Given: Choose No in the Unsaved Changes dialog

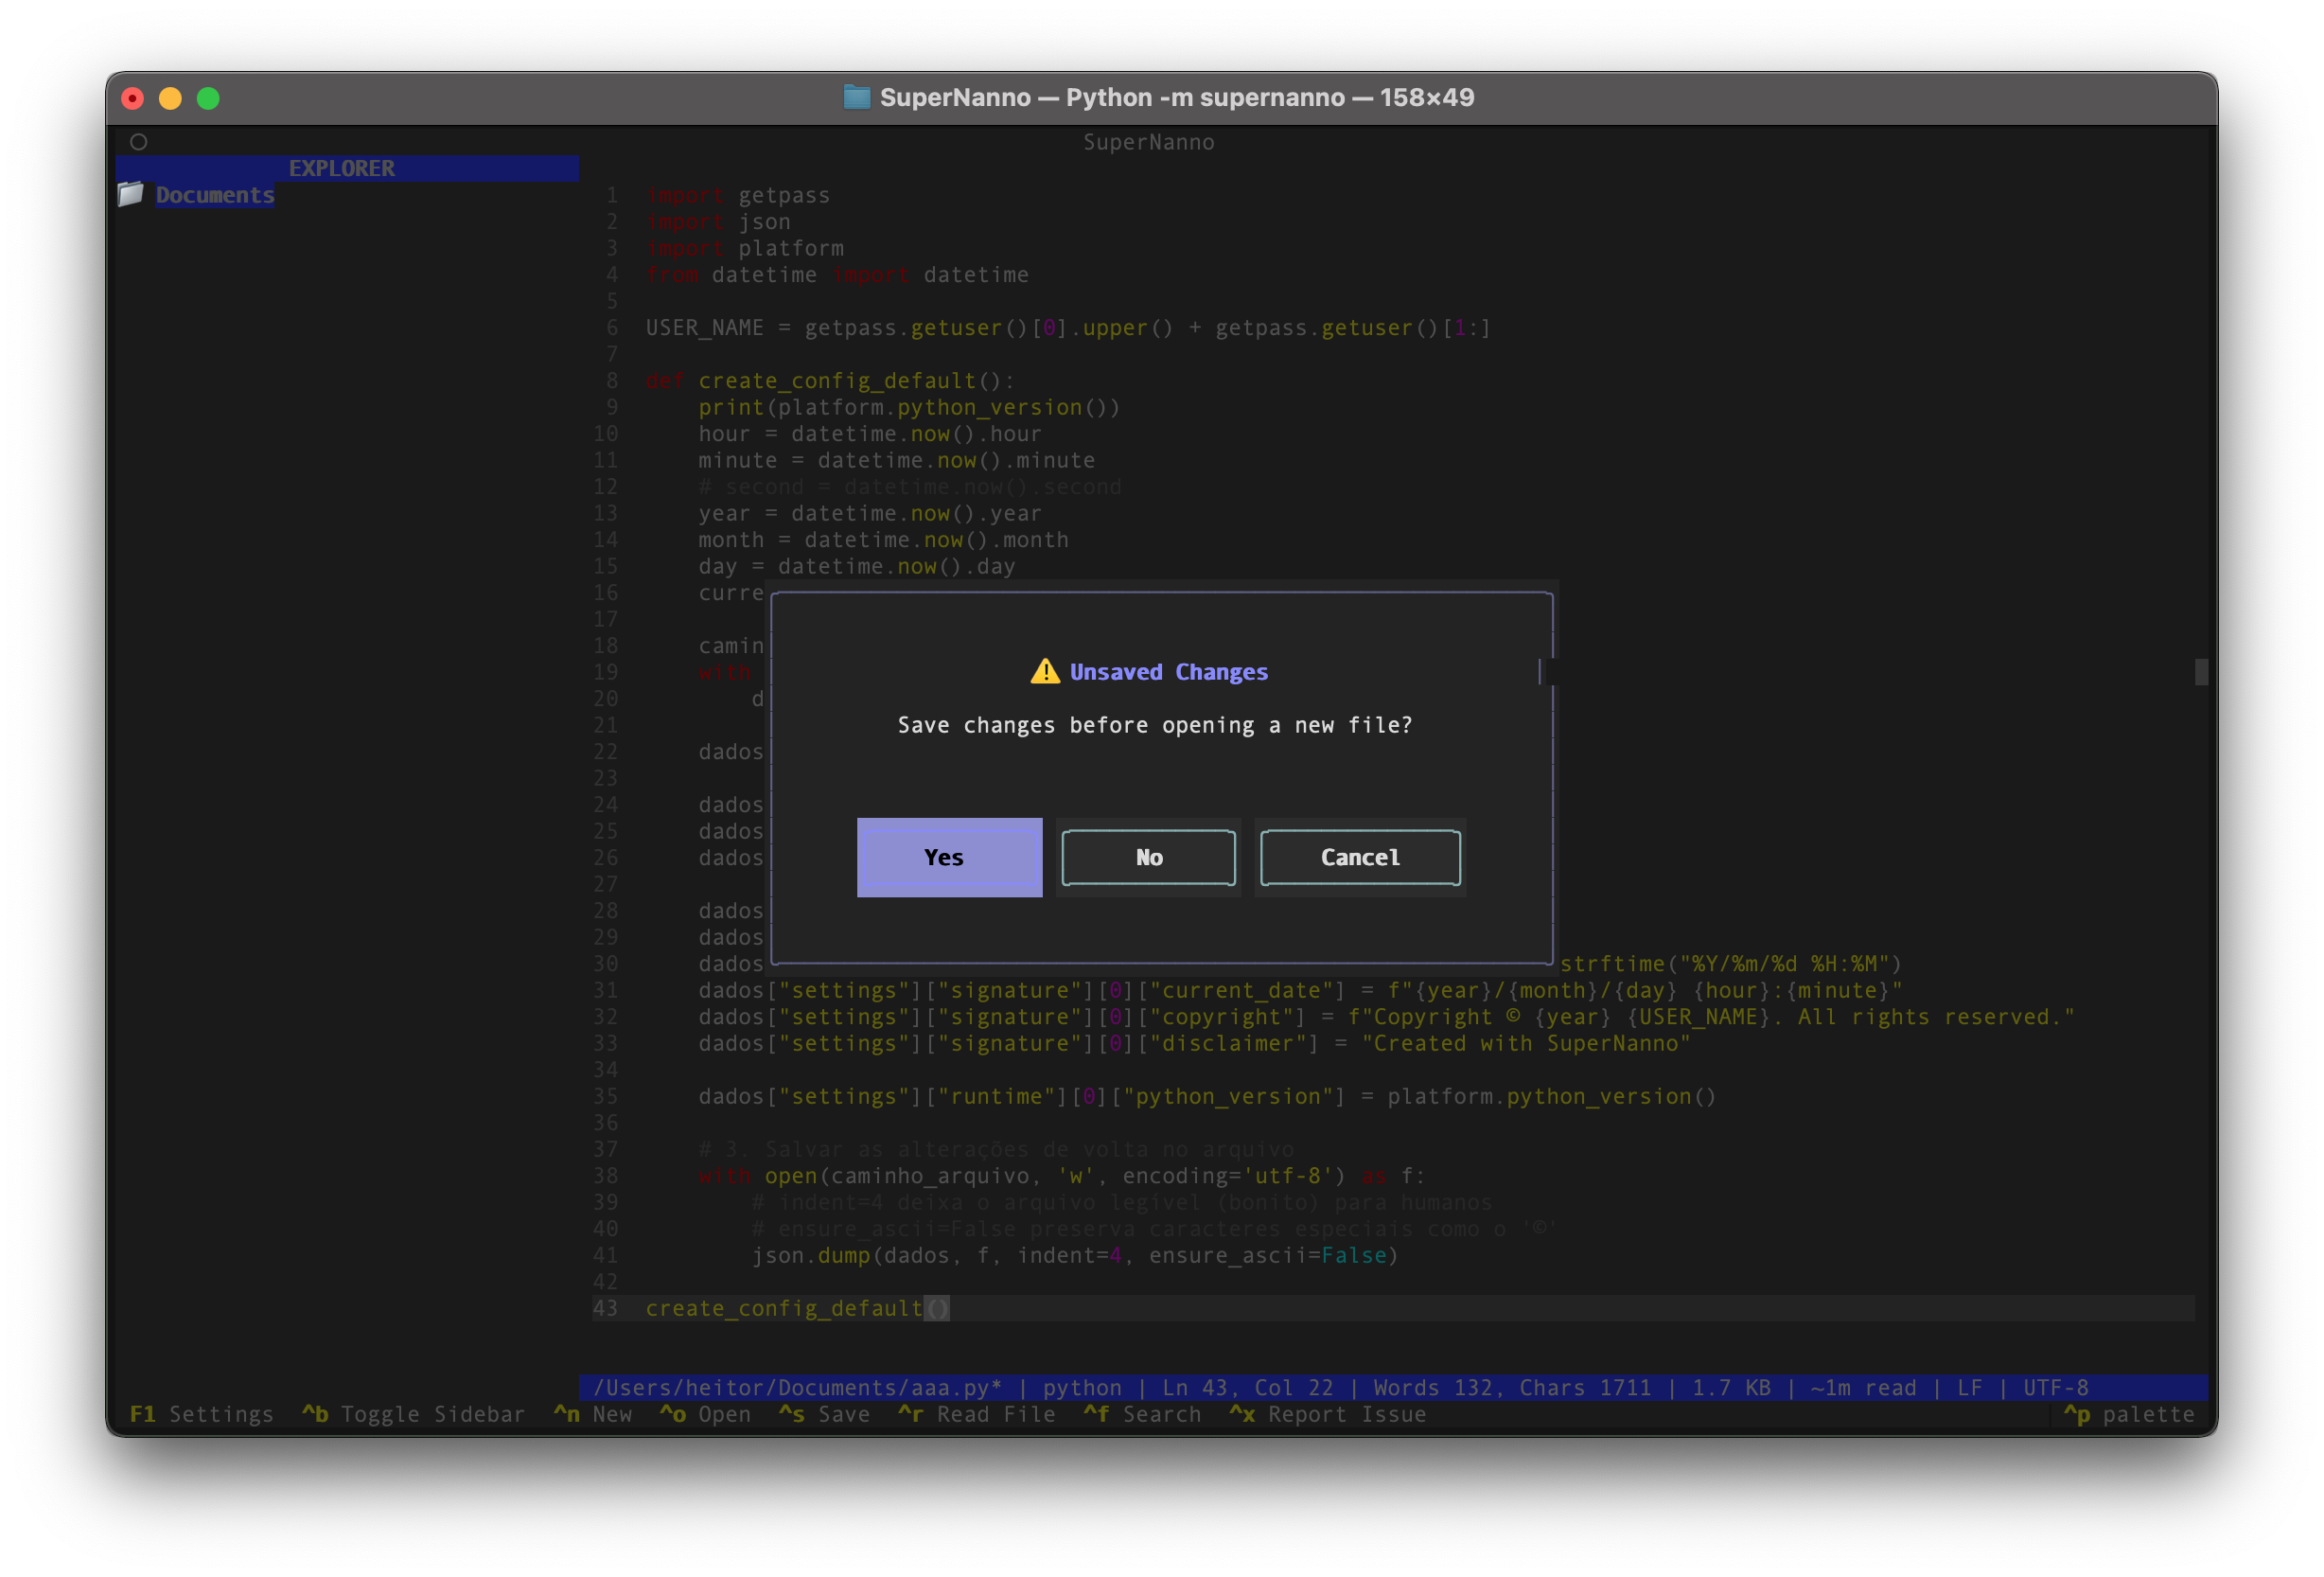Looking at the screenshot, I should [1148, 857].
